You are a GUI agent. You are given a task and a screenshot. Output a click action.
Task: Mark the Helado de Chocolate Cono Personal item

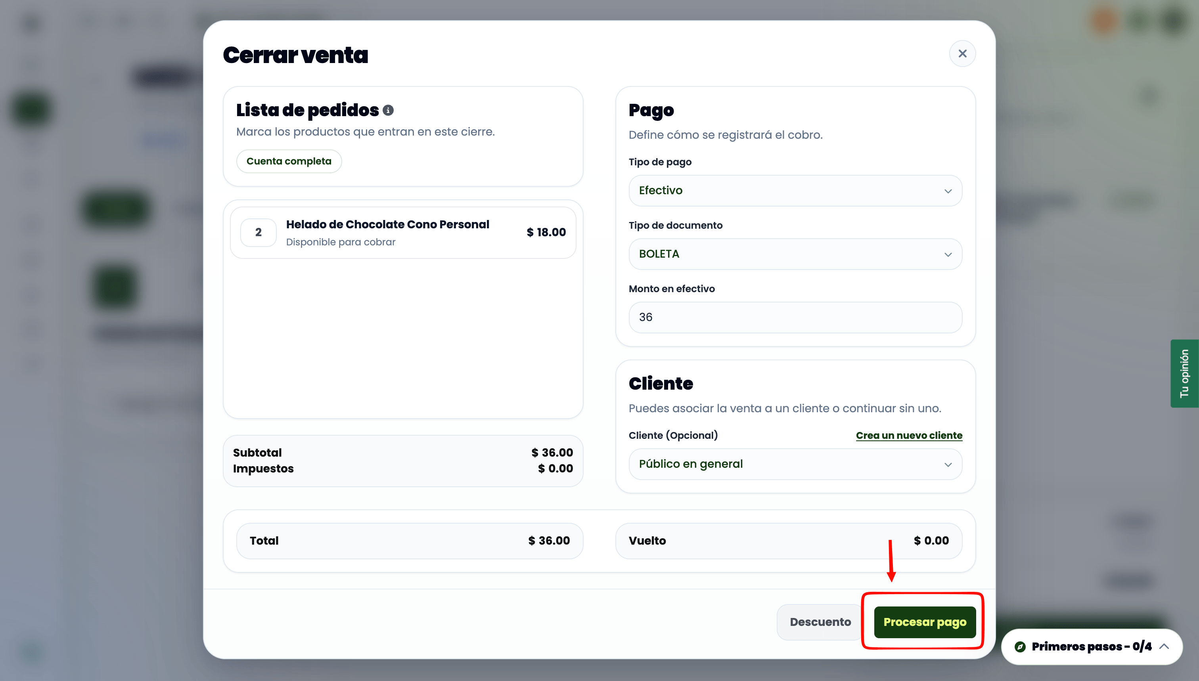[403, 232]
